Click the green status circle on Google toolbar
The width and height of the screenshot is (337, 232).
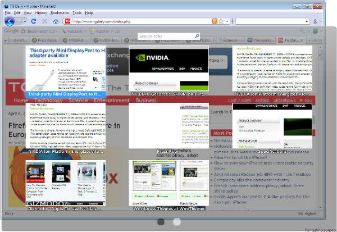(315, 31)
